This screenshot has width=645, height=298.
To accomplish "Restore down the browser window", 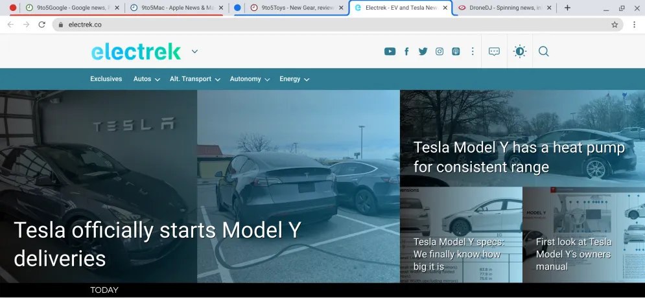I will 622,8.
